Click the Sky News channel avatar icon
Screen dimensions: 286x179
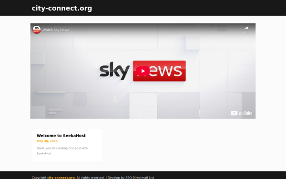[37, 30]
